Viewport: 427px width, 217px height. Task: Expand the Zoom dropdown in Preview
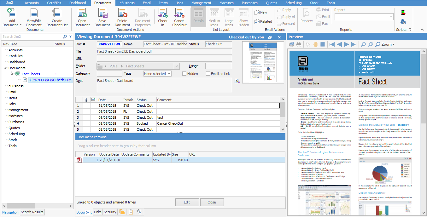click(385, 44)
